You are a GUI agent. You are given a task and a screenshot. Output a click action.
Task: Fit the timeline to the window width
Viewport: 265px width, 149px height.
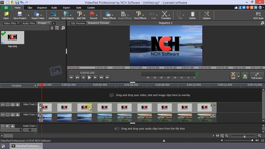click(217, 136)
